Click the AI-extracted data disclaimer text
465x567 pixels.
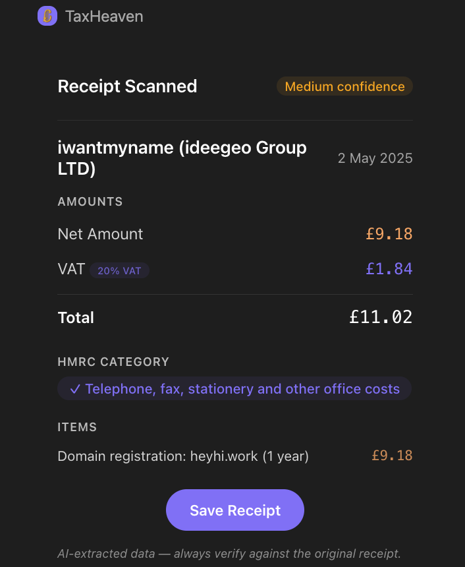pyautogui.click(x=229, y=553)
